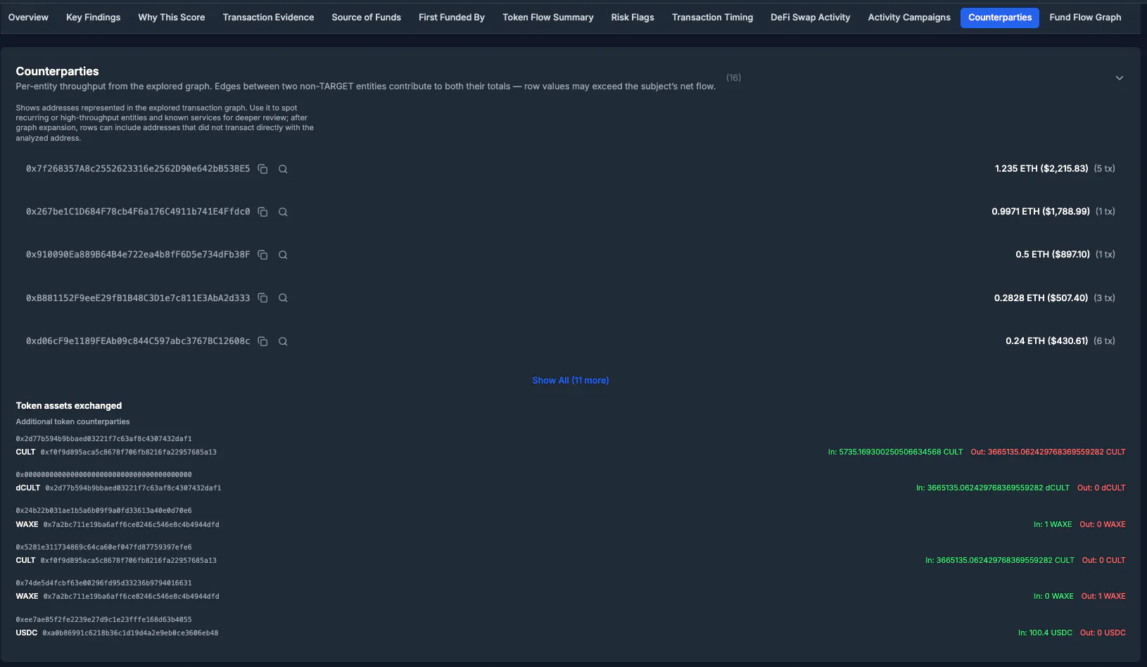
Task: Click the 0.9971 ETH ($1,788.99) value
Action: pyautogui.click(x=1041, y=211)
